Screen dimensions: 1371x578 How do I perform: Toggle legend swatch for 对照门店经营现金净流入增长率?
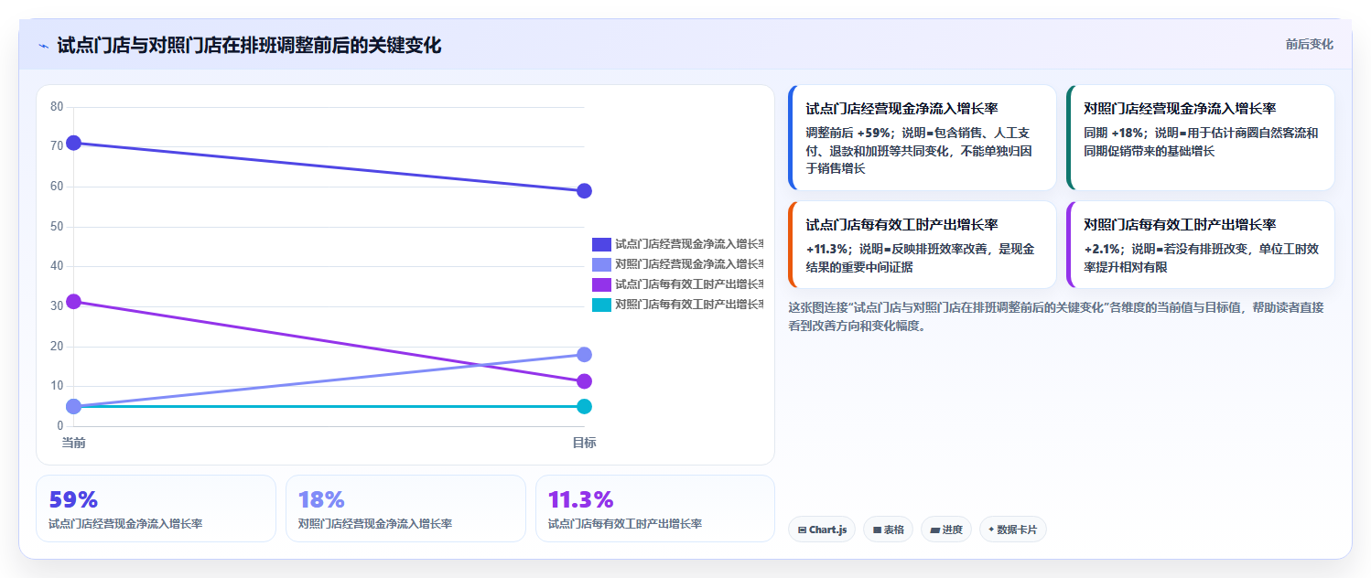(601, 264)
